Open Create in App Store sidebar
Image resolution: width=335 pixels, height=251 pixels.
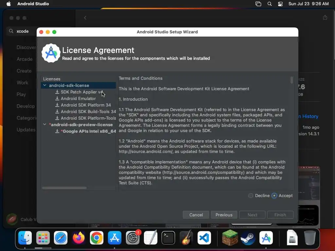coord(24,71)
